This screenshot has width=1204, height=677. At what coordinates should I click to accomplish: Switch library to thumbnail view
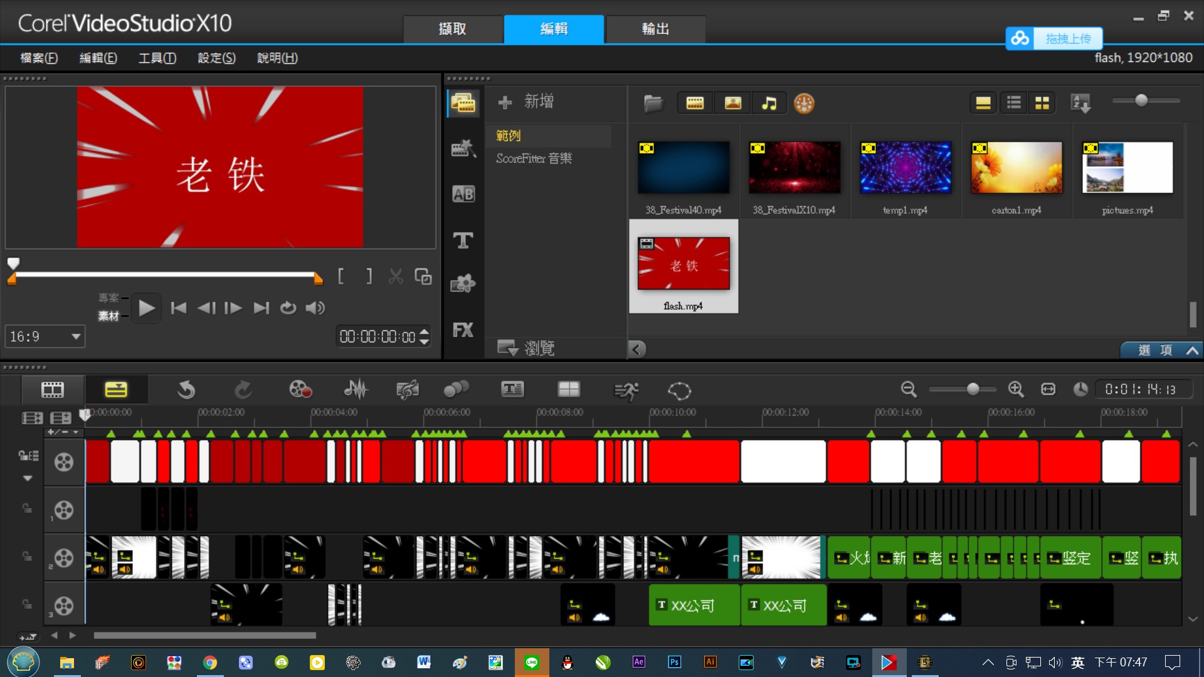click(x=1042, y=103)
